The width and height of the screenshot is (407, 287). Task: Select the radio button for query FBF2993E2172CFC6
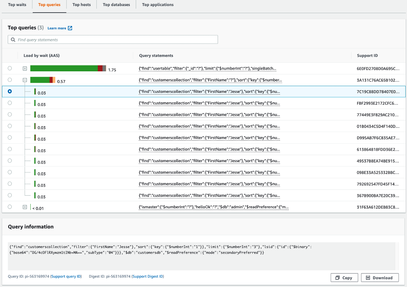(10, 103)
